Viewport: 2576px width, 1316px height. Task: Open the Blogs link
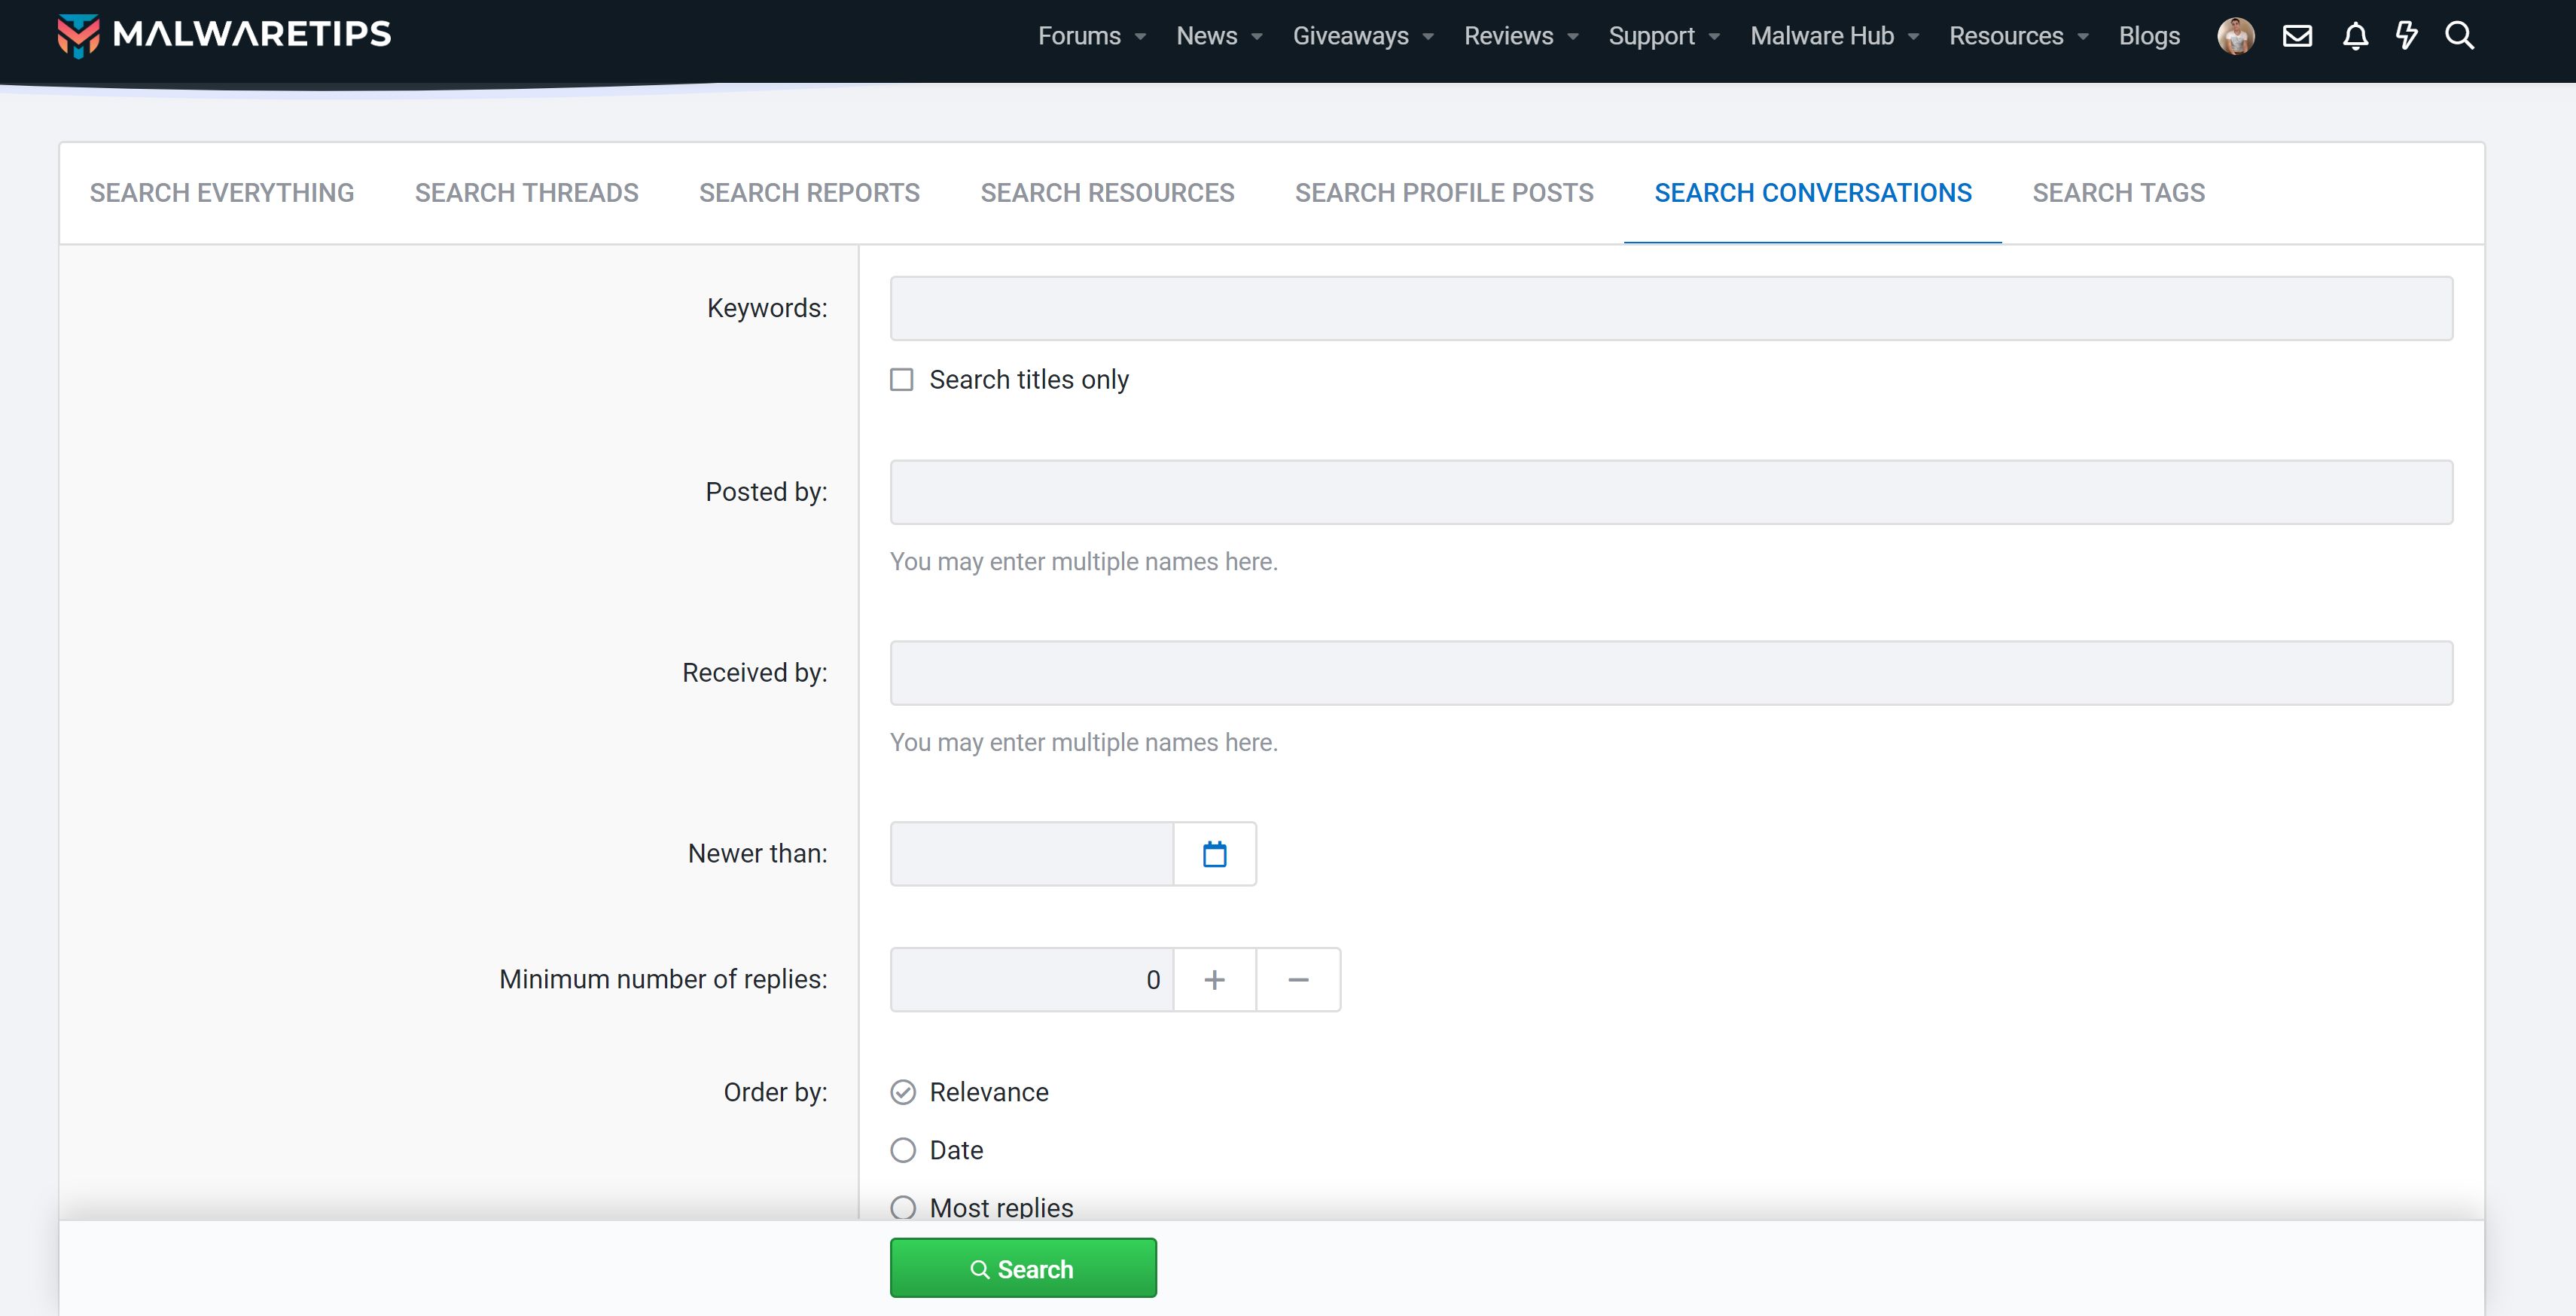tap(2149, 36)
